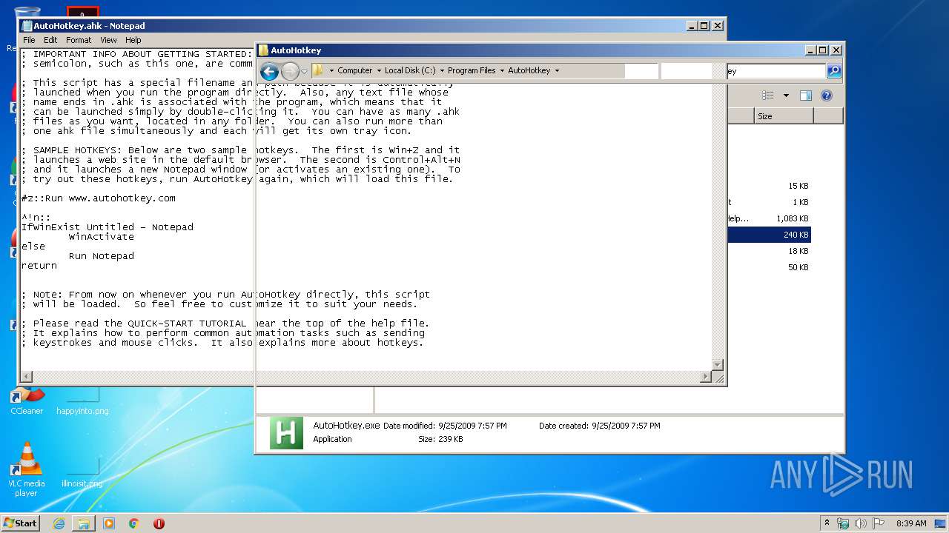Click the folder icon in the address bar

click(x=318, y=70)
